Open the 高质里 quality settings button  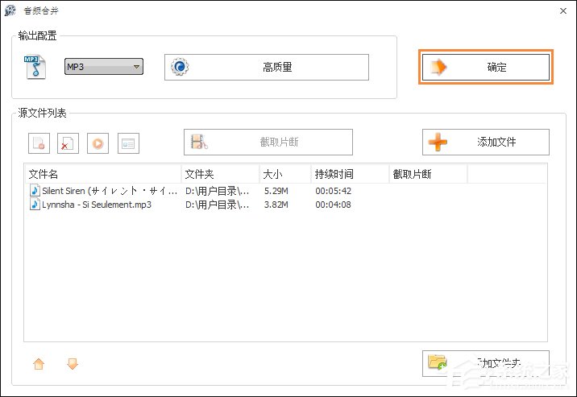267,67
